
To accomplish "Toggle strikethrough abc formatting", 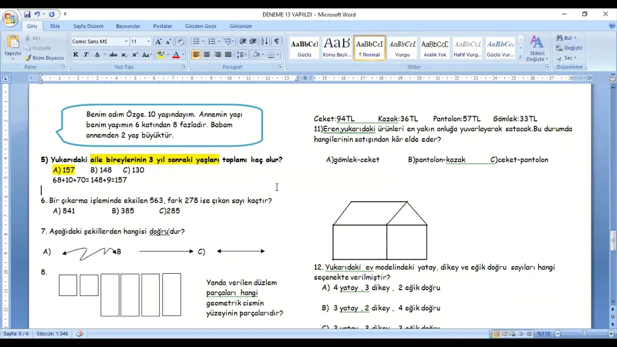I will [113, 55].
